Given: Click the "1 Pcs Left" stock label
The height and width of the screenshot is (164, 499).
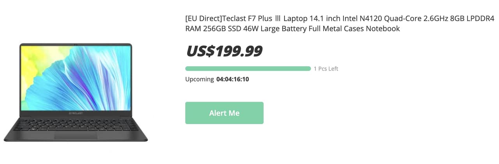Looking at the screenshot, I should point(326,69).
